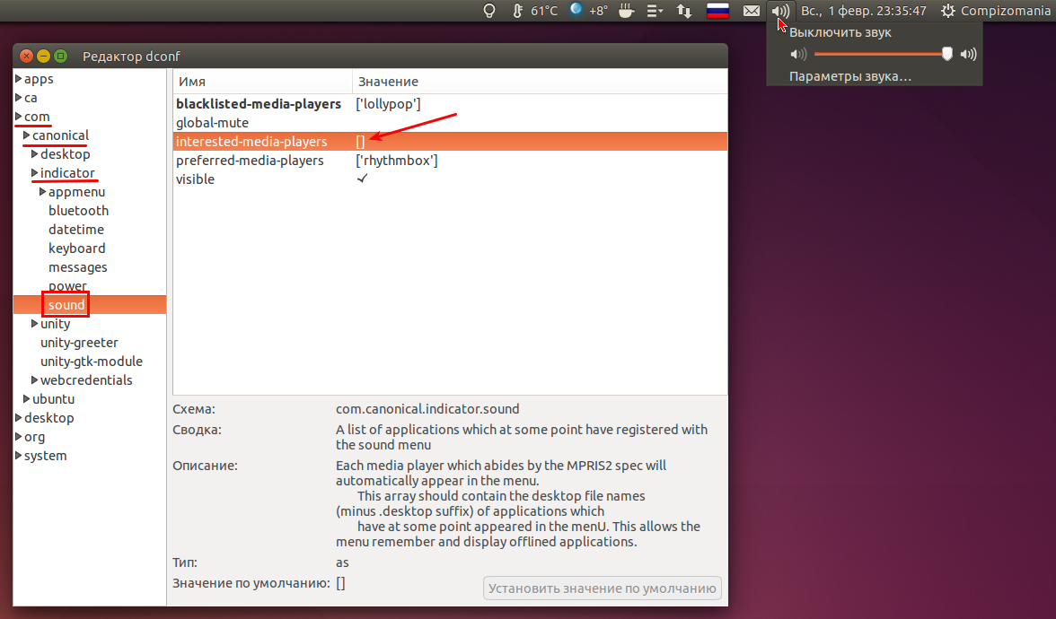
Task: Expand the system tree node arrow
Action: pyautogui.click(x=18, y=456)
